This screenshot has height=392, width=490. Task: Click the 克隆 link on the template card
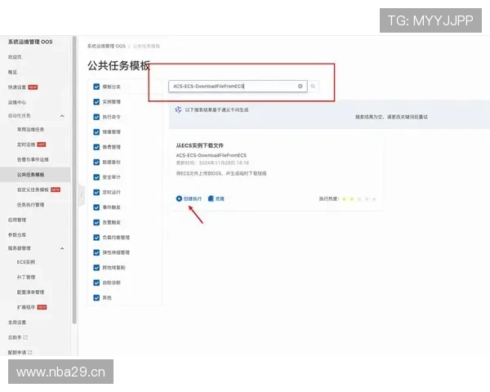(x=220, y=198)
